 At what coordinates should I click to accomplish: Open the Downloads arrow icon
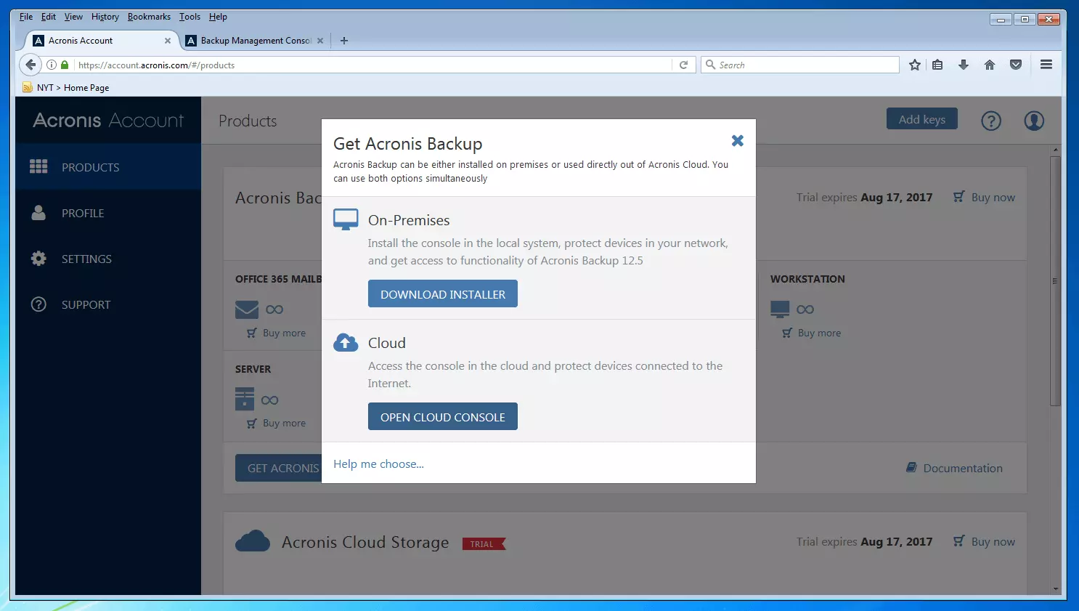(x=964, y=65)
